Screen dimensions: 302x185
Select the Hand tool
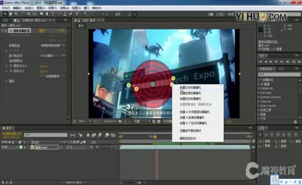(11, 14)
